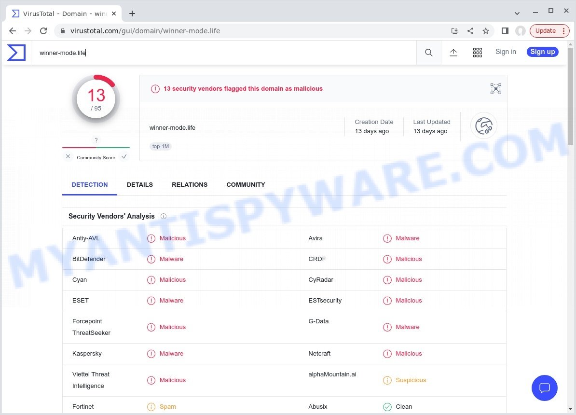Open the tab search dropdown chevron
The height and width of the screenshot is (415, 576).
tap(517, 13)
